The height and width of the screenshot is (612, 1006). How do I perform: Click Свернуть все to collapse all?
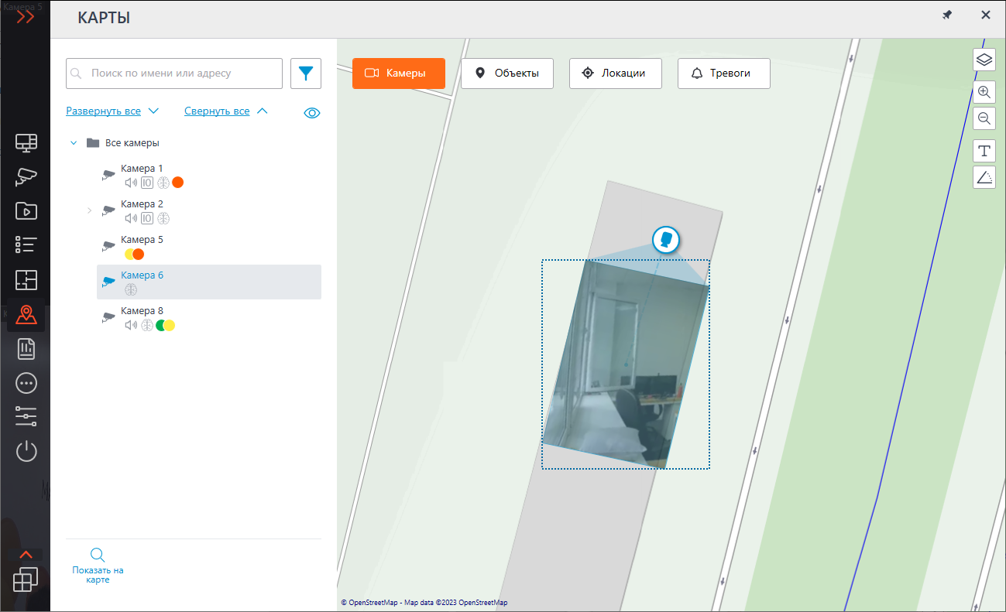pyautogui.click(x=226, y=111)
